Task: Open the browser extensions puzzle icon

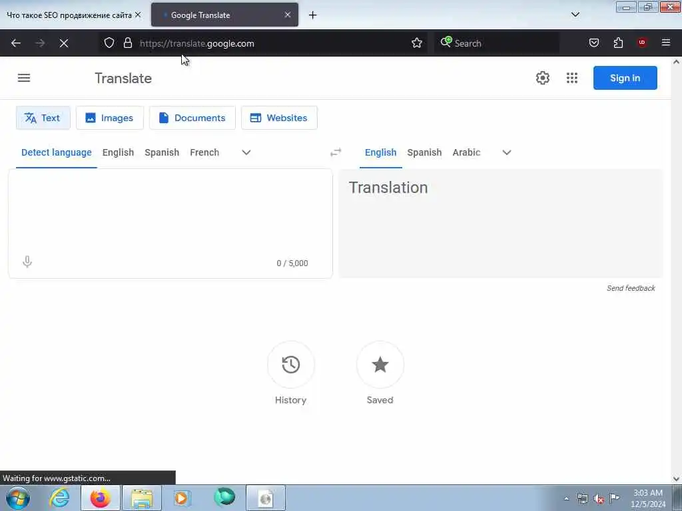Action: 618,43
